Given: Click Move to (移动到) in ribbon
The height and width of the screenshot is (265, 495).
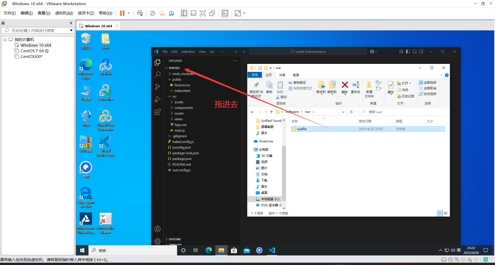Looking at the screenshot, I should (321, 88).
